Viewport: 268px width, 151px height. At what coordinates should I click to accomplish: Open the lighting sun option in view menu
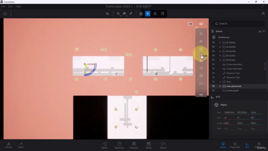pos(201,34)
